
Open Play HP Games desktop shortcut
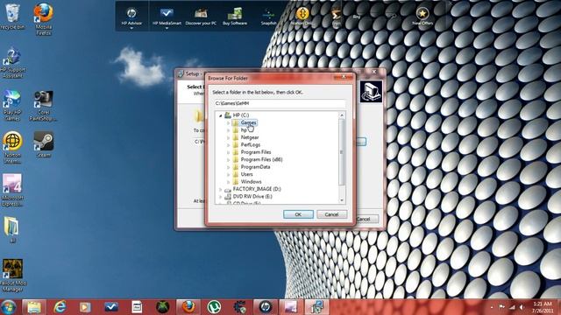pos(12,106)
